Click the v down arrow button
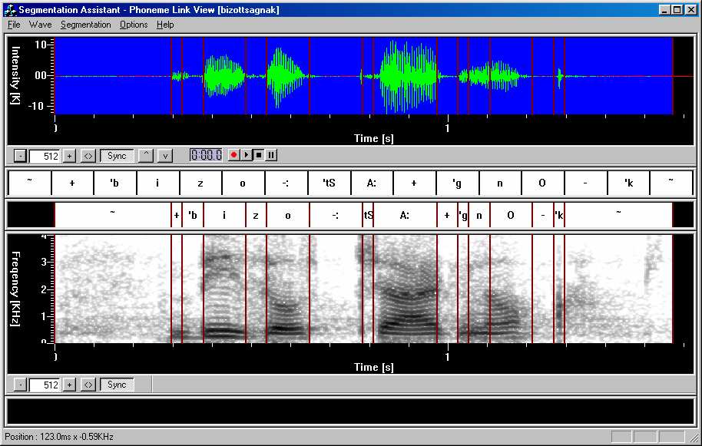The height and width of the screenshot is (446, 702). 165,156
